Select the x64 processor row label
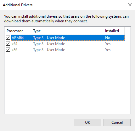The width and height of the screenshot is (135, 131). (14, 44)
